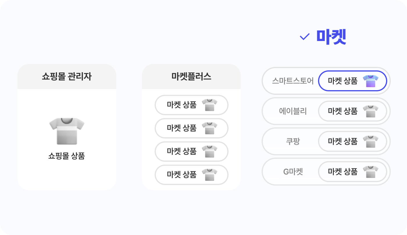Click the third 마켓 상품 pill under 마켓플러스

click(x=192, y=151)
